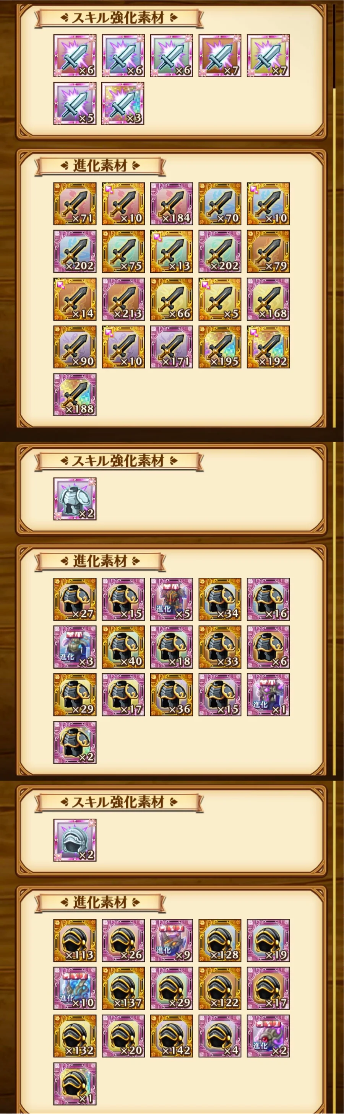Tap rainbow helmet material ×1
The width and height of the screenshot is (344, 1114).
[x=75, y=1084]
